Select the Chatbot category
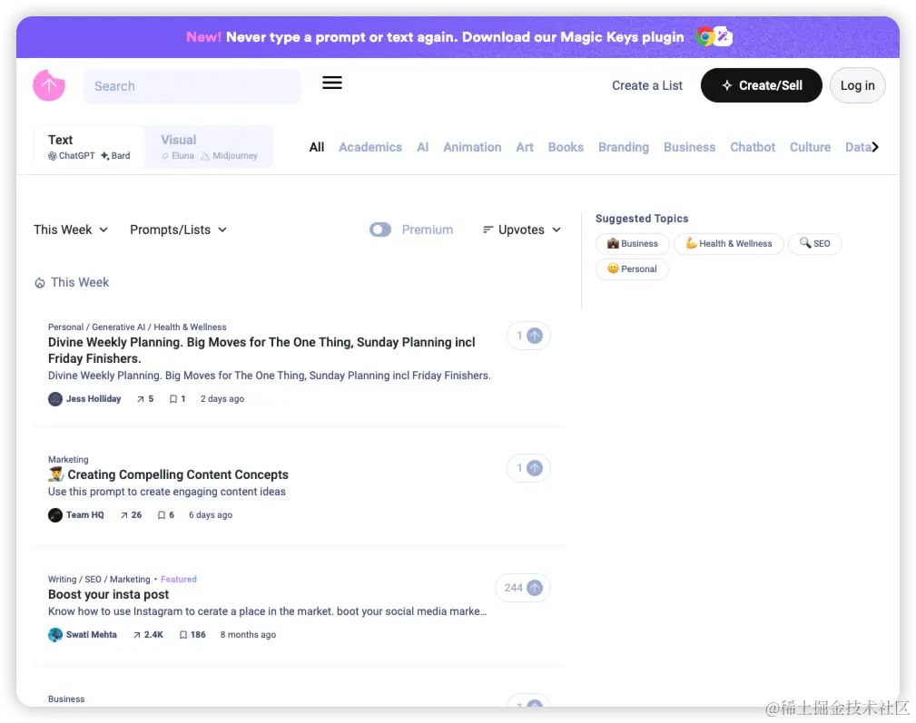Screen dimensions: 916x723 (x=753, y=147)
